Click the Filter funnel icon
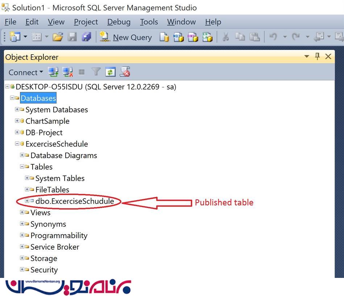This screenshot has height=296, width=344. (96, 72)
